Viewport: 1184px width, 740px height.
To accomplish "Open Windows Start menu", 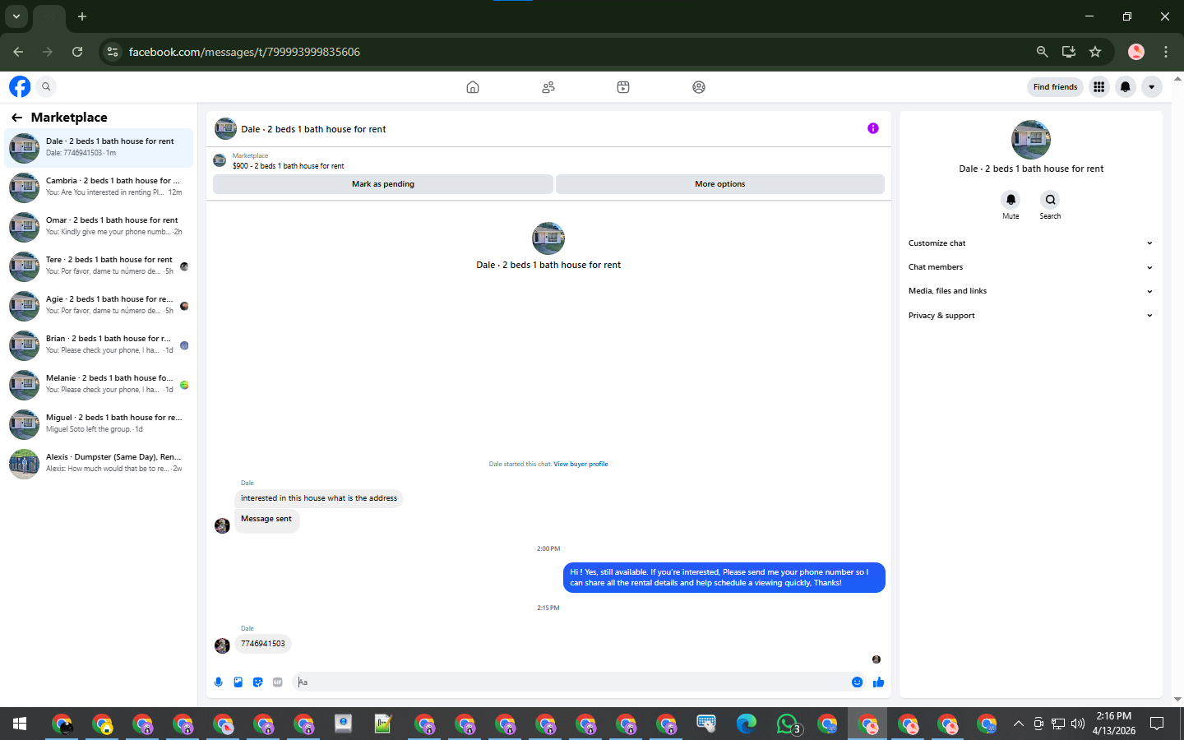I will coord(20,724).
